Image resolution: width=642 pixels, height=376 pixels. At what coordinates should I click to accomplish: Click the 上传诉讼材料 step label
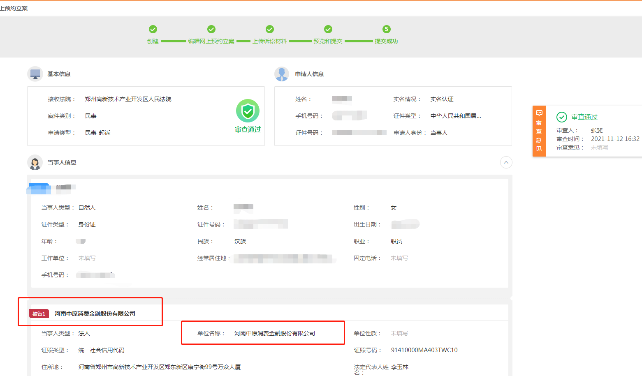point(270,41)
